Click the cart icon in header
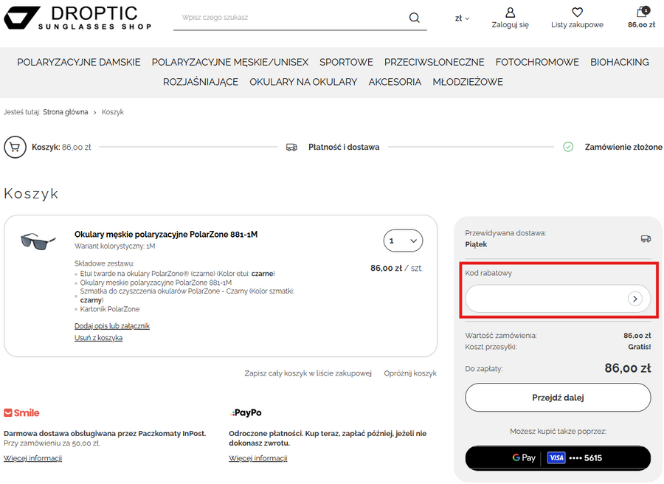The image size is (664, 484). pos(641,13)
